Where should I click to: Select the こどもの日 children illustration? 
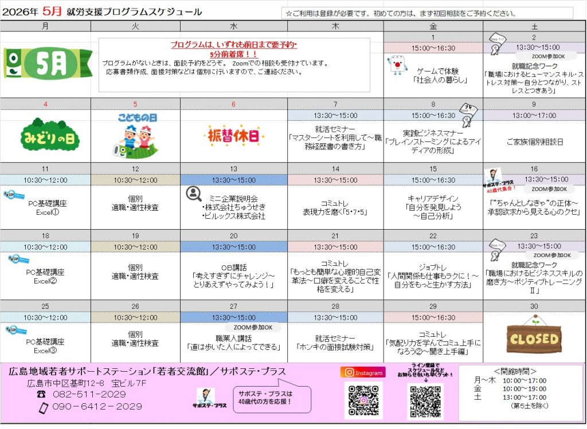click(x=135, y=135)
